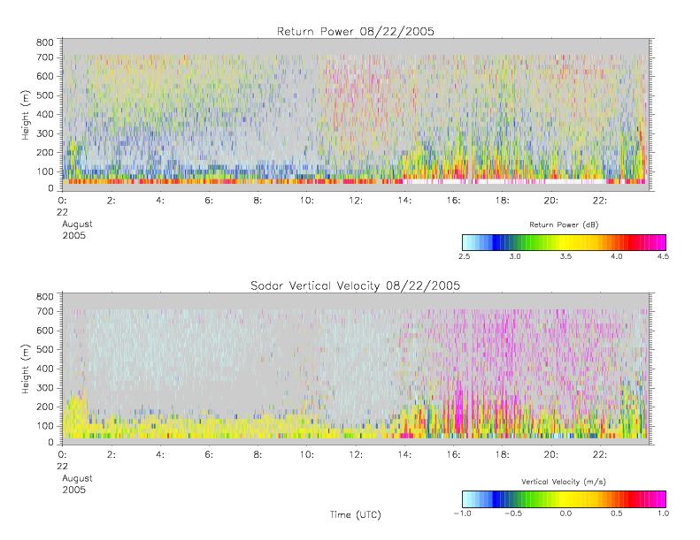
Task: Click the 'Sodar Vertical Velocity 08/22/2005' chart title
Action: (356, 285)
